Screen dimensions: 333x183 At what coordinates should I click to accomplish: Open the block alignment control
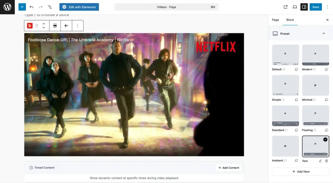[x=55, y=26]
